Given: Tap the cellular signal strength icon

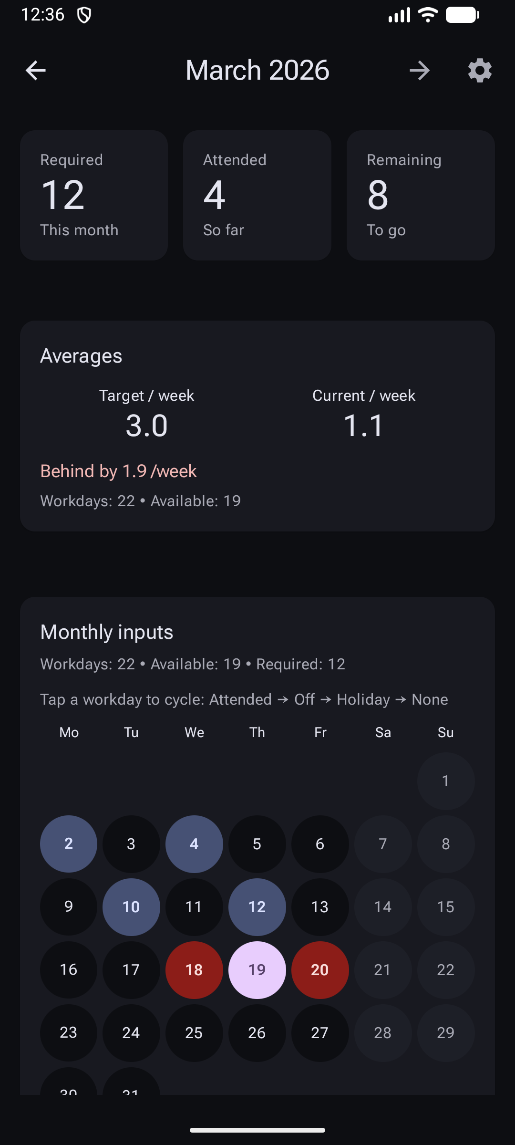Looking at the screenshot, I should coord(399,15).
